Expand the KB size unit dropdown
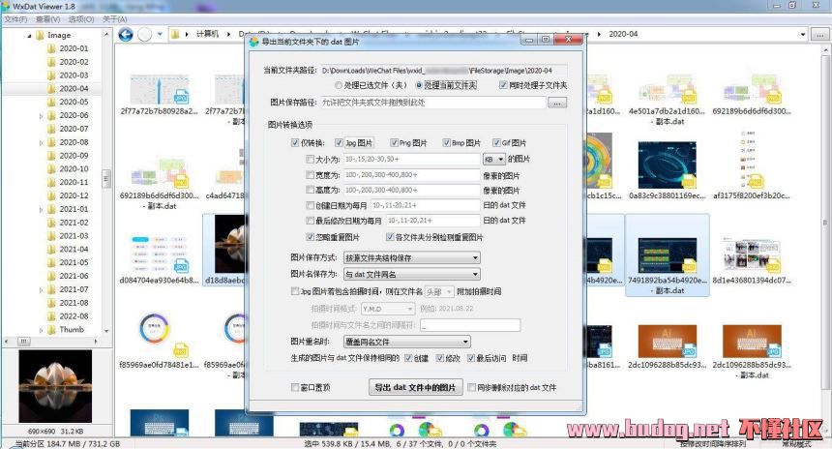 pyautogui.click(x=494, y=158)
